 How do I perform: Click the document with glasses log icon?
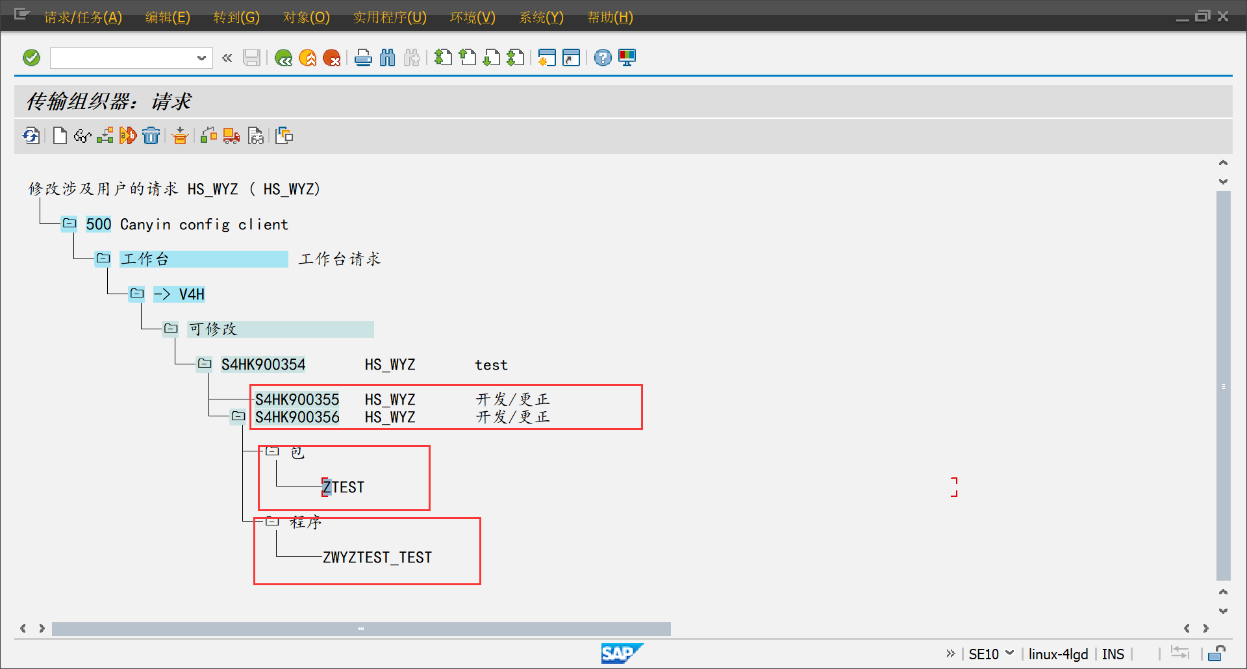coord(256,136)
